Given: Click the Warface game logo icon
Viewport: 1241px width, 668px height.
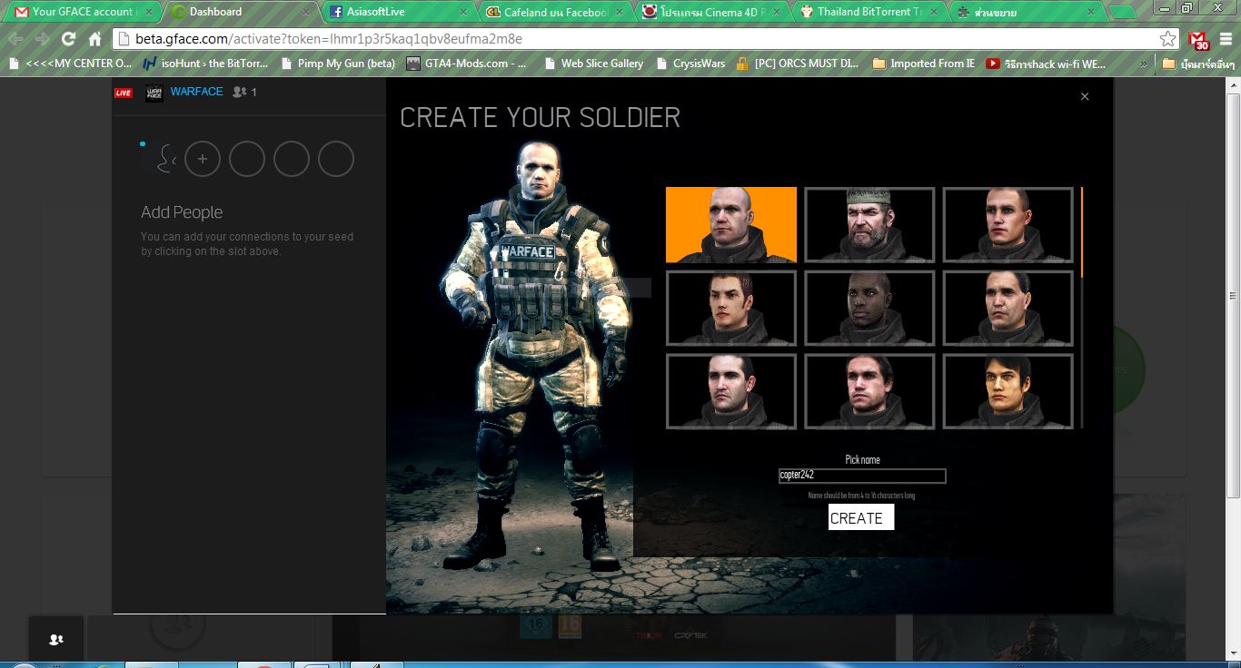Looking at the screenshot, I should 154,93.
